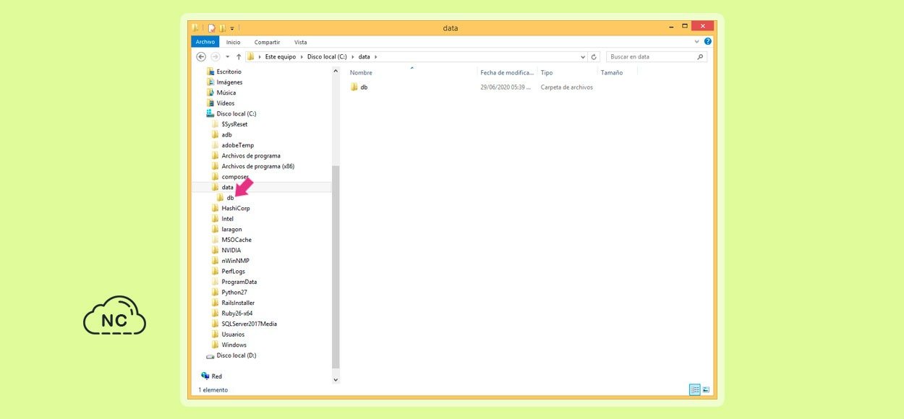The height and width of the screenshot is (419, 904).
Task: Click Este equipo in address breadcrumb
Action: coord(281,56)
